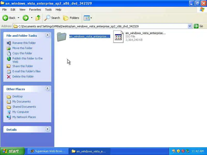Click the yellow shield tray icon
Image resolution: width=207 pixels, height=155 pixels.
(178, 151)
